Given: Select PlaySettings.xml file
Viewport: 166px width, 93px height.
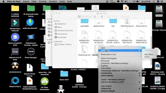Looking at the screenshot, I should (85, 49).
